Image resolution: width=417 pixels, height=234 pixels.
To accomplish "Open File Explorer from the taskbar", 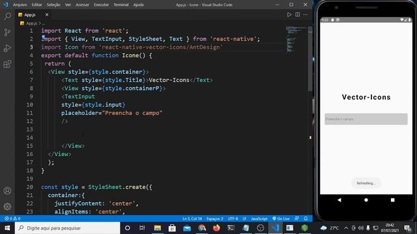I will (x=158, y=228).
